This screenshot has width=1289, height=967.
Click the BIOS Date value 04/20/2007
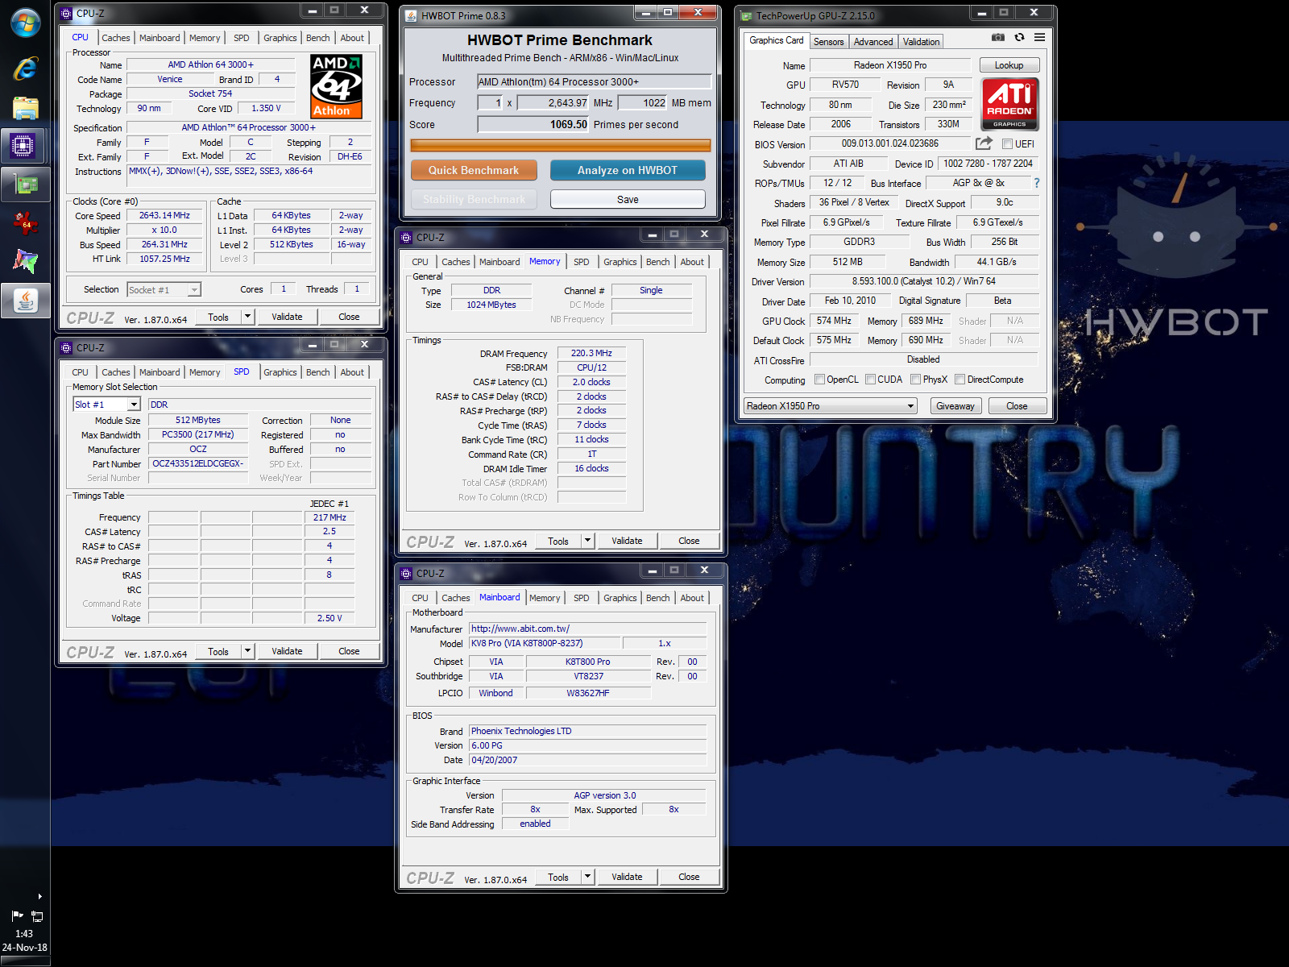pyautogui.click(x=587, y=760)
